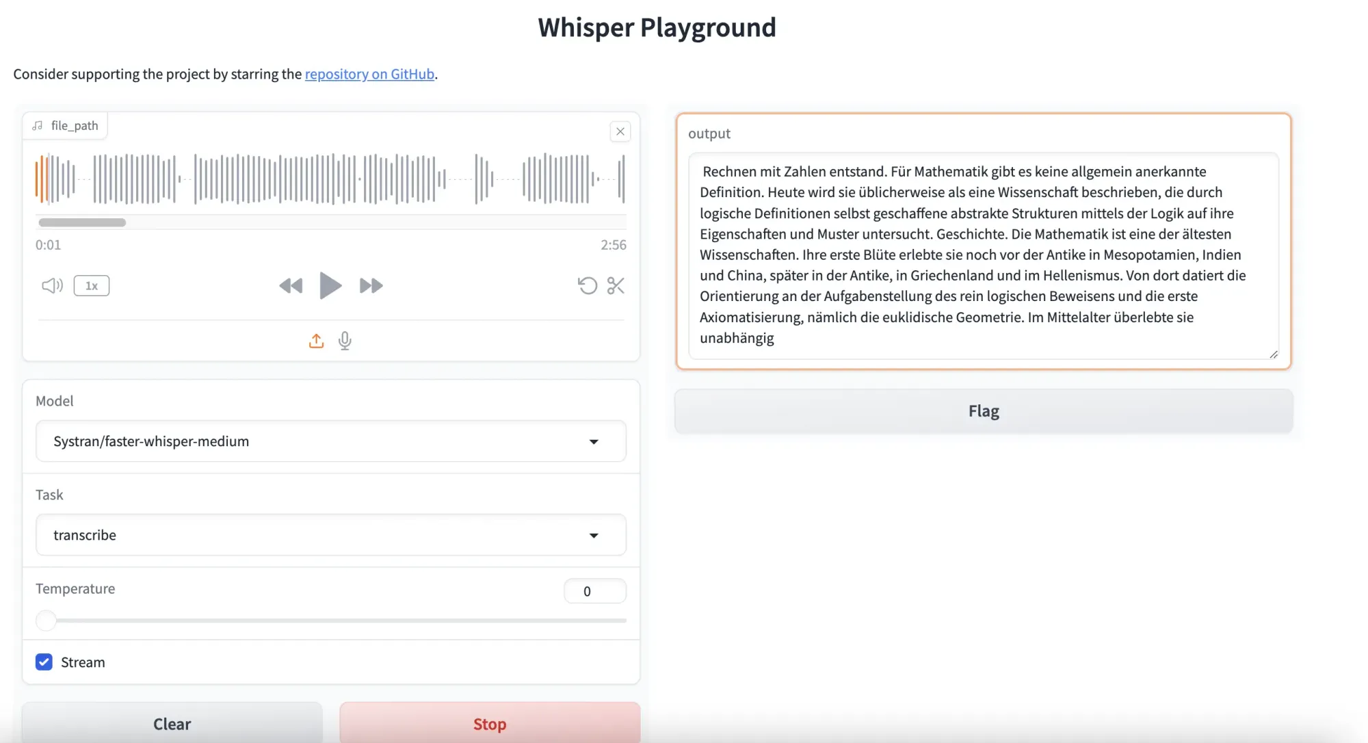Check the Stream option checkbox

(43, 662)
